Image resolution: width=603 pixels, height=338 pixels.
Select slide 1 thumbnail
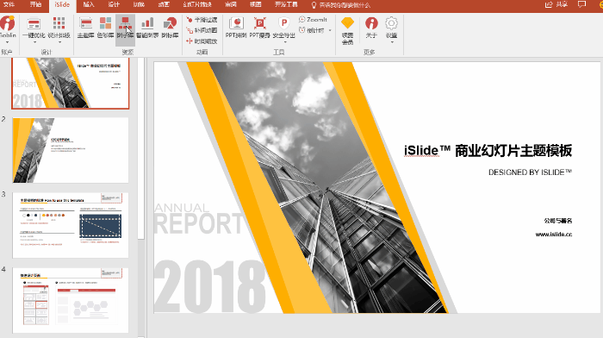click(71, 83)
